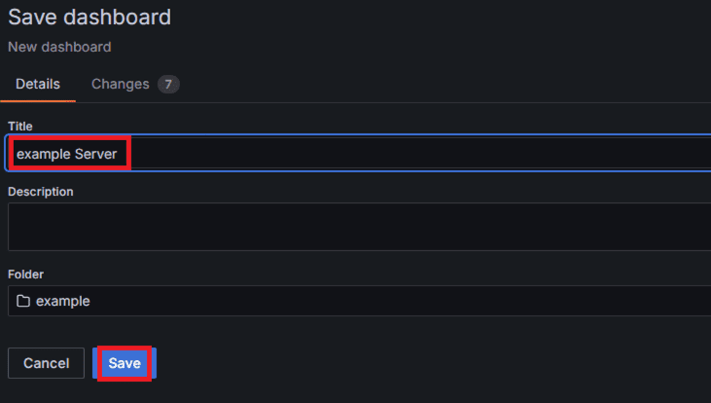Click the Description field label
The width and height of the screenshot is (711, 403).
(x=41, y=192)
